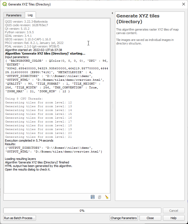Viewport: 188px width, 224px height.
Task: Click the 'Results:' line in log
Action: pyautogui.click(x=10, y=144)
